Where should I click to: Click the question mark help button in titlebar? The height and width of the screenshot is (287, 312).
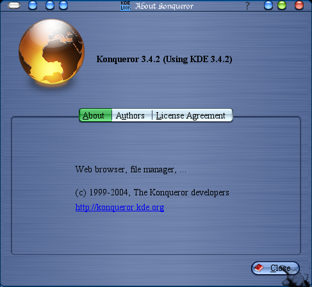coord(247,6)
